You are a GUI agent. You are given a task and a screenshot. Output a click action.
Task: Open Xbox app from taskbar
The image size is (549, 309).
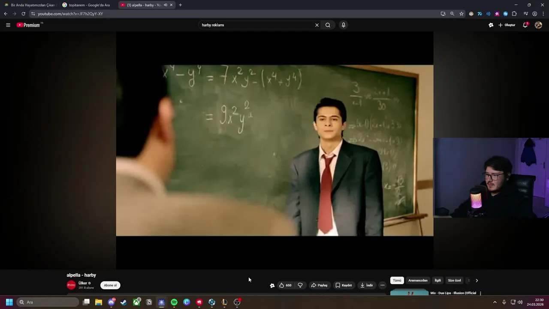[x=136, y=302]
